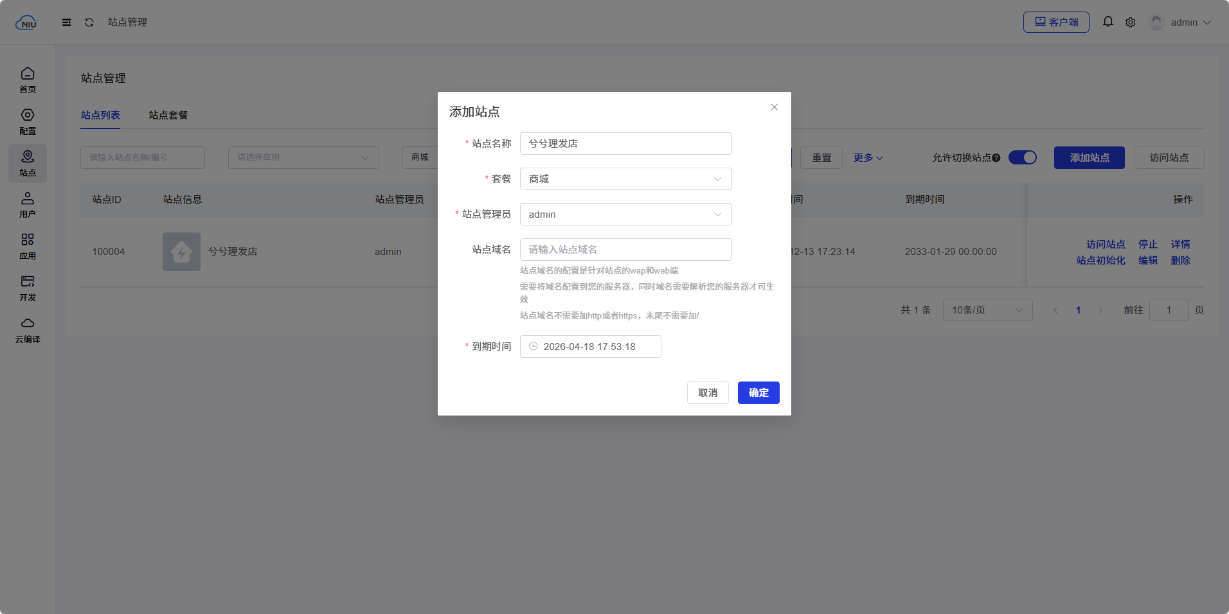Switch to the 站点列表 tab
The height and width of the screenshot is (614, 1229).
pyautogui.click(x=100, y=116)
